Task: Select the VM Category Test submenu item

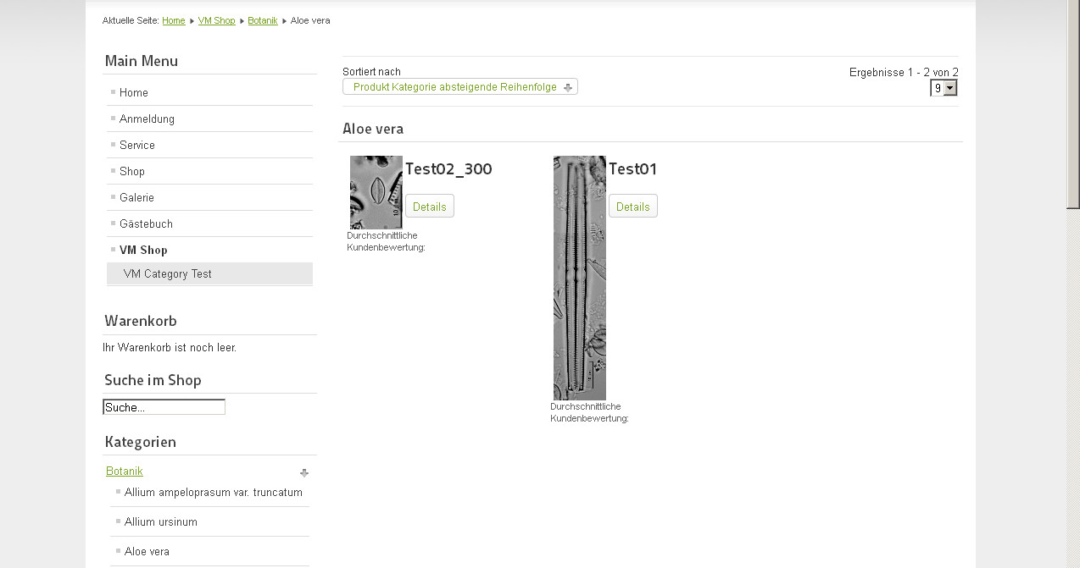Action: pyautogui.click(x=168, y=274)
